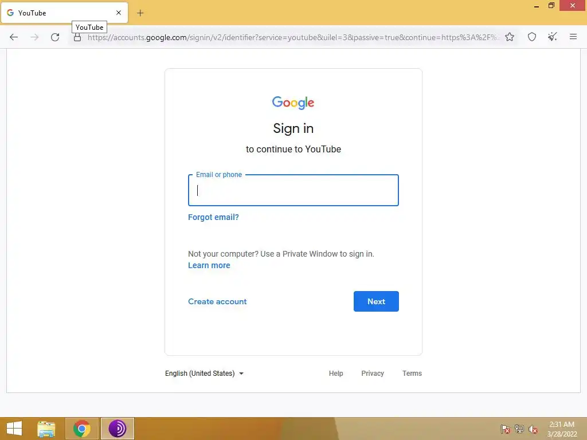The height and width of the screenshot is (440, 587).
Task: Minimize the browser window
Action: [x=537, y=6]
